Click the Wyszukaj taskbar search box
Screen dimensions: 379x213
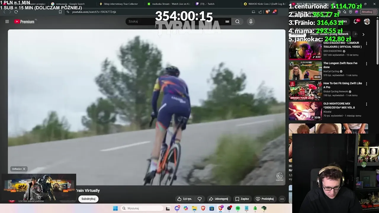[142, 208]
